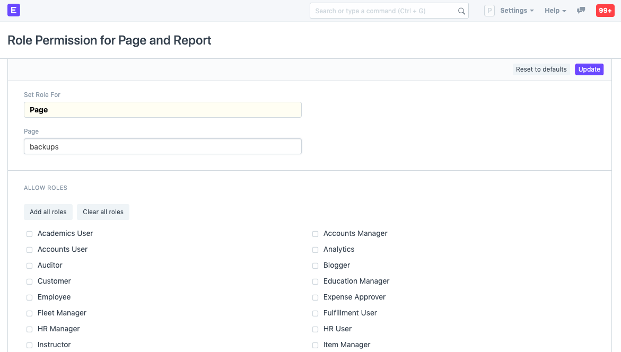Click the P user avatar
The width and height of the screenshot is (621, 352).
point(489,10)
